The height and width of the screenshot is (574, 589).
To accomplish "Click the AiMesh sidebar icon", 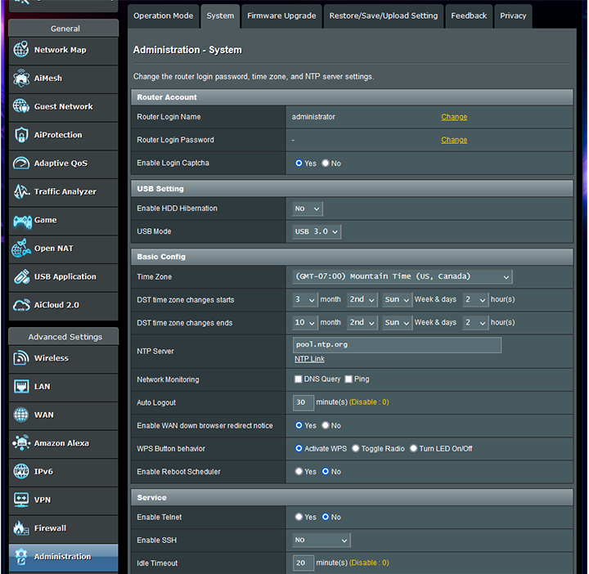I will click(21, 78).
